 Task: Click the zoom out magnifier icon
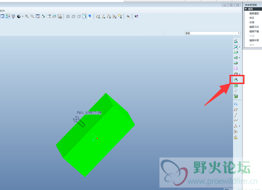click(32, 16)
